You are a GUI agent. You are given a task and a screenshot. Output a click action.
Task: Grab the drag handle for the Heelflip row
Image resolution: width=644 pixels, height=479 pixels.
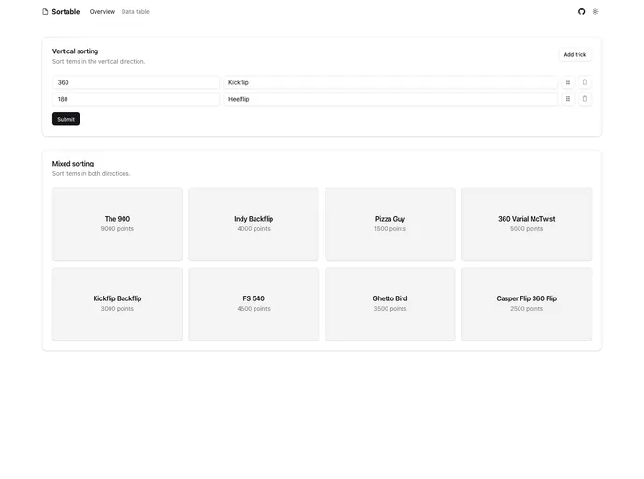coord(567,99)
